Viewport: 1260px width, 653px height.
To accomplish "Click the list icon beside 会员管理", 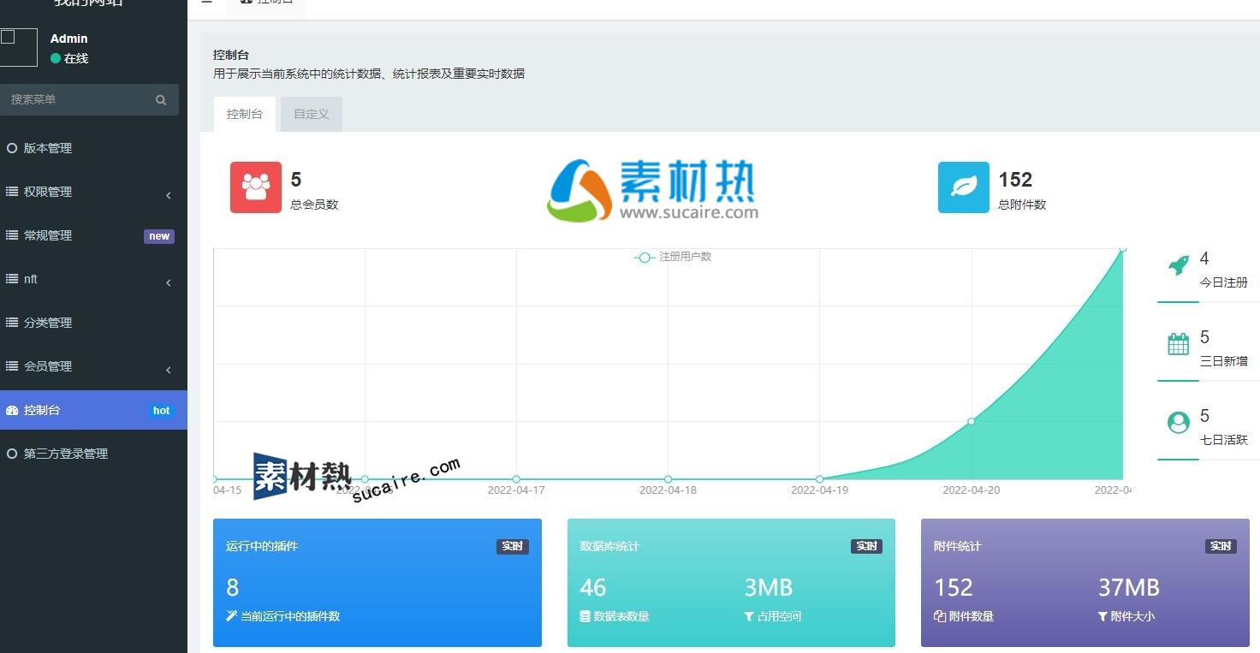I will point(12,366).
